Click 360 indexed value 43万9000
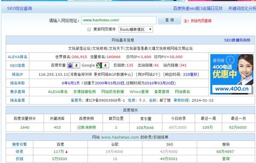The height and width of the screenshot is (163, 256). click(169, 152)
